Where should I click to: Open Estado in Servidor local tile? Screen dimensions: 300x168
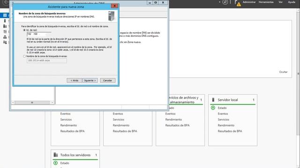(222, 108)
